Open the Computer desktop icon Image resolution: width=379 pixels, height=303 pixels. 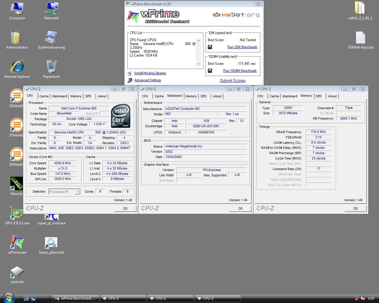coord(17,11)
